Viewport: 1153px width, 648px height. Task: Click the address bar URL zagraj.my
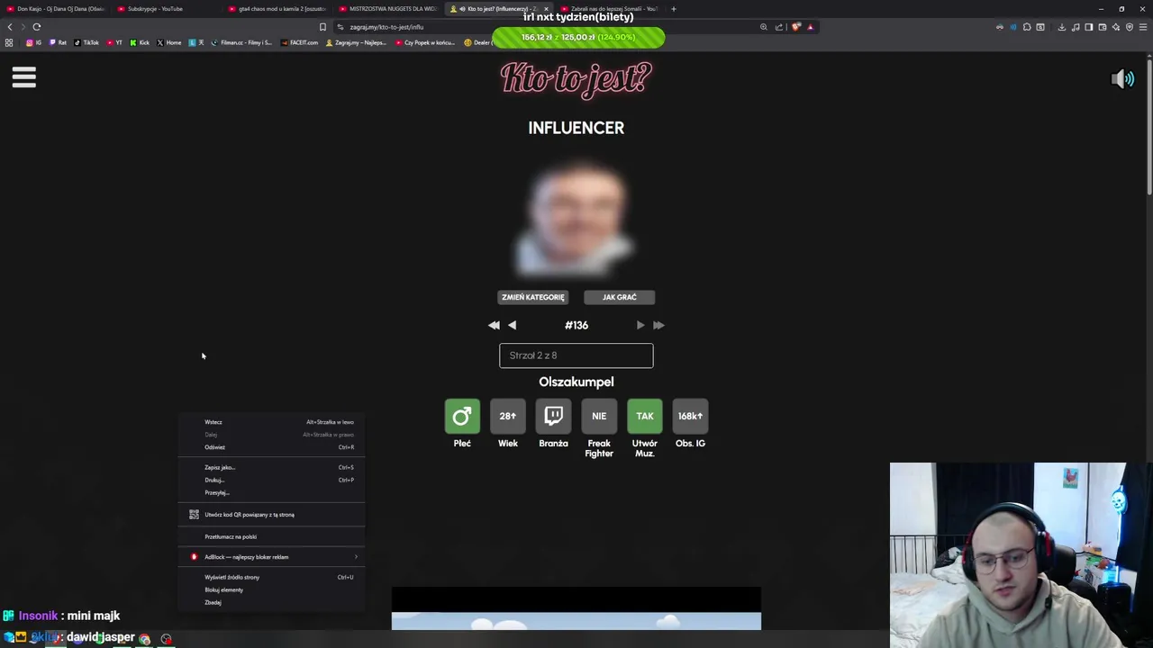[386, 27]
